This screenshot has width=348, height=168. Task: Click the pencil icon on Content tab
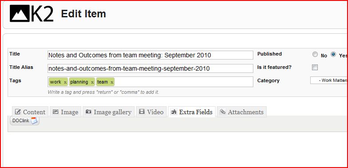point(18,112)
